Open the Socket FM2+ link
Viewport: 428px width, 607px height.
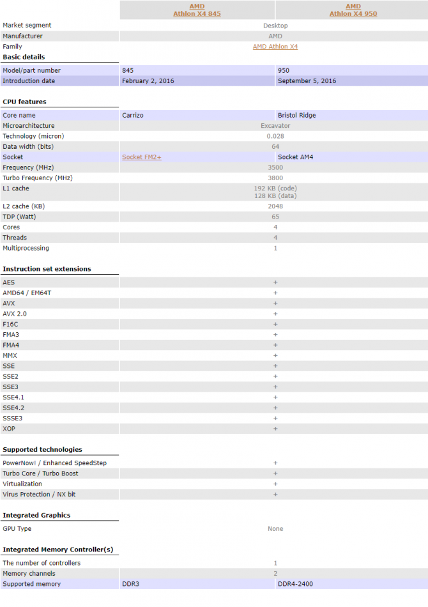coord(142,157)
